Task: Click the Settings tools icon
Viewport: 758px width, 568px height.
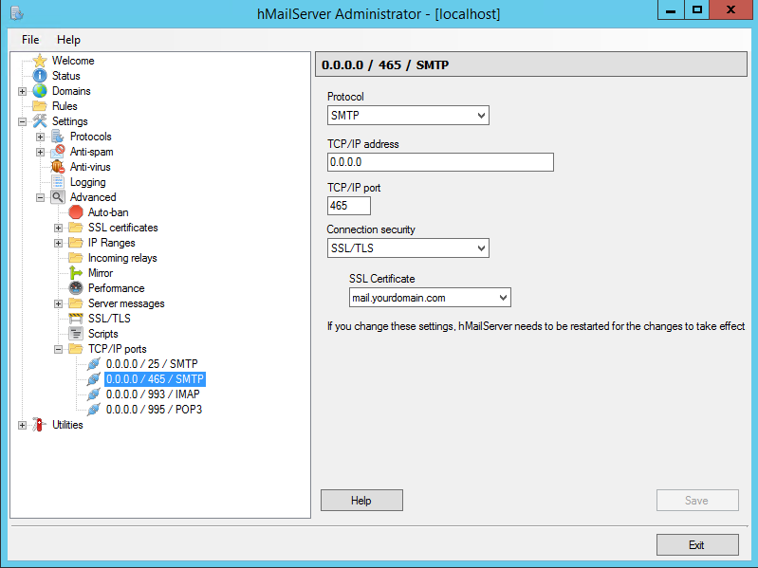Action: (40, 121)
